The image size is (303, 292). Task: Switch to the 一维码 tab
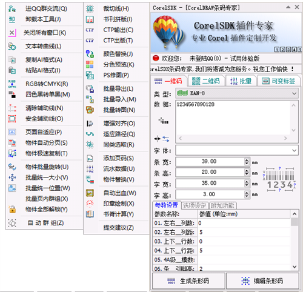pyautogui.click(x=168, y=81)
